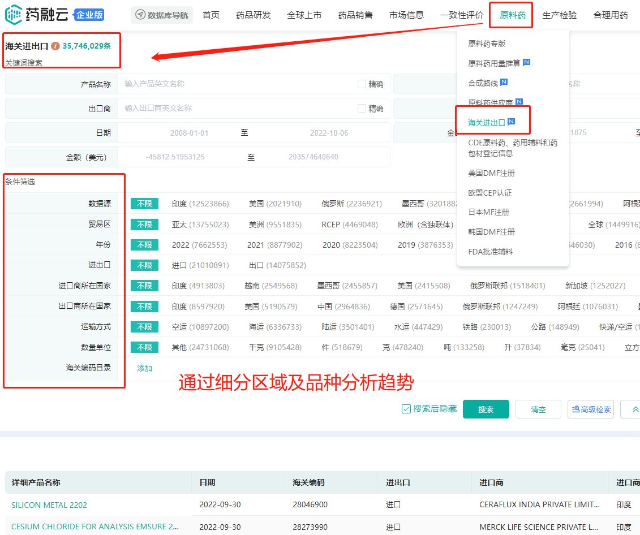Open the 一致性评价 nav menu
Screen dimensions: 640x535
(x=462, y=15)
